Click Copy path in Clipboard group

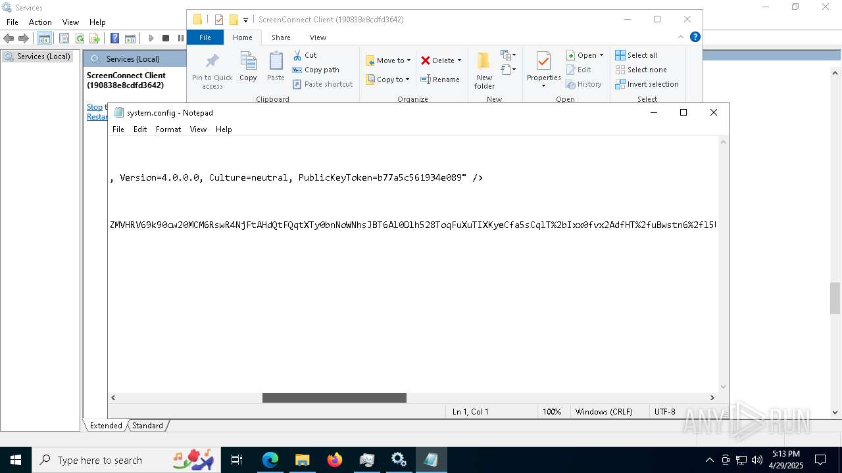click(316, 70)
